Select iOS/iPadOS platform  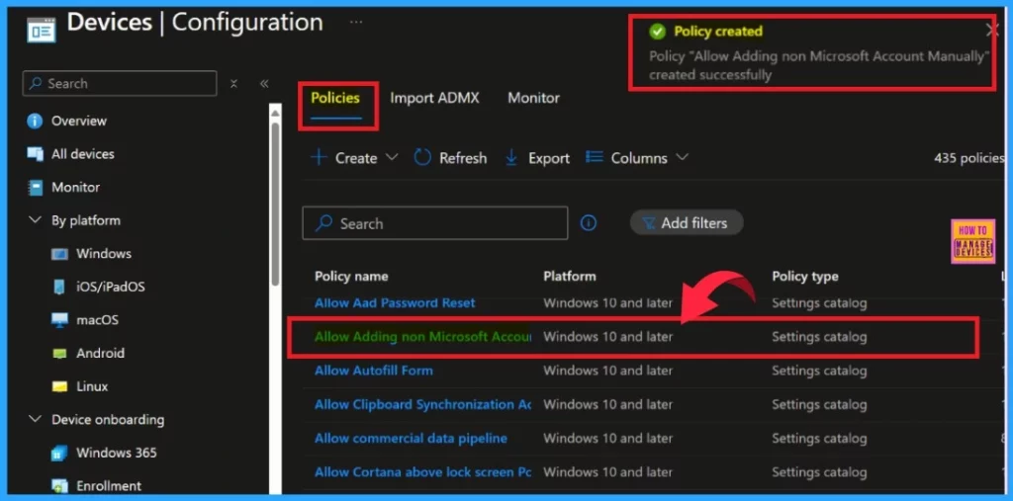(x=111, y=288)
